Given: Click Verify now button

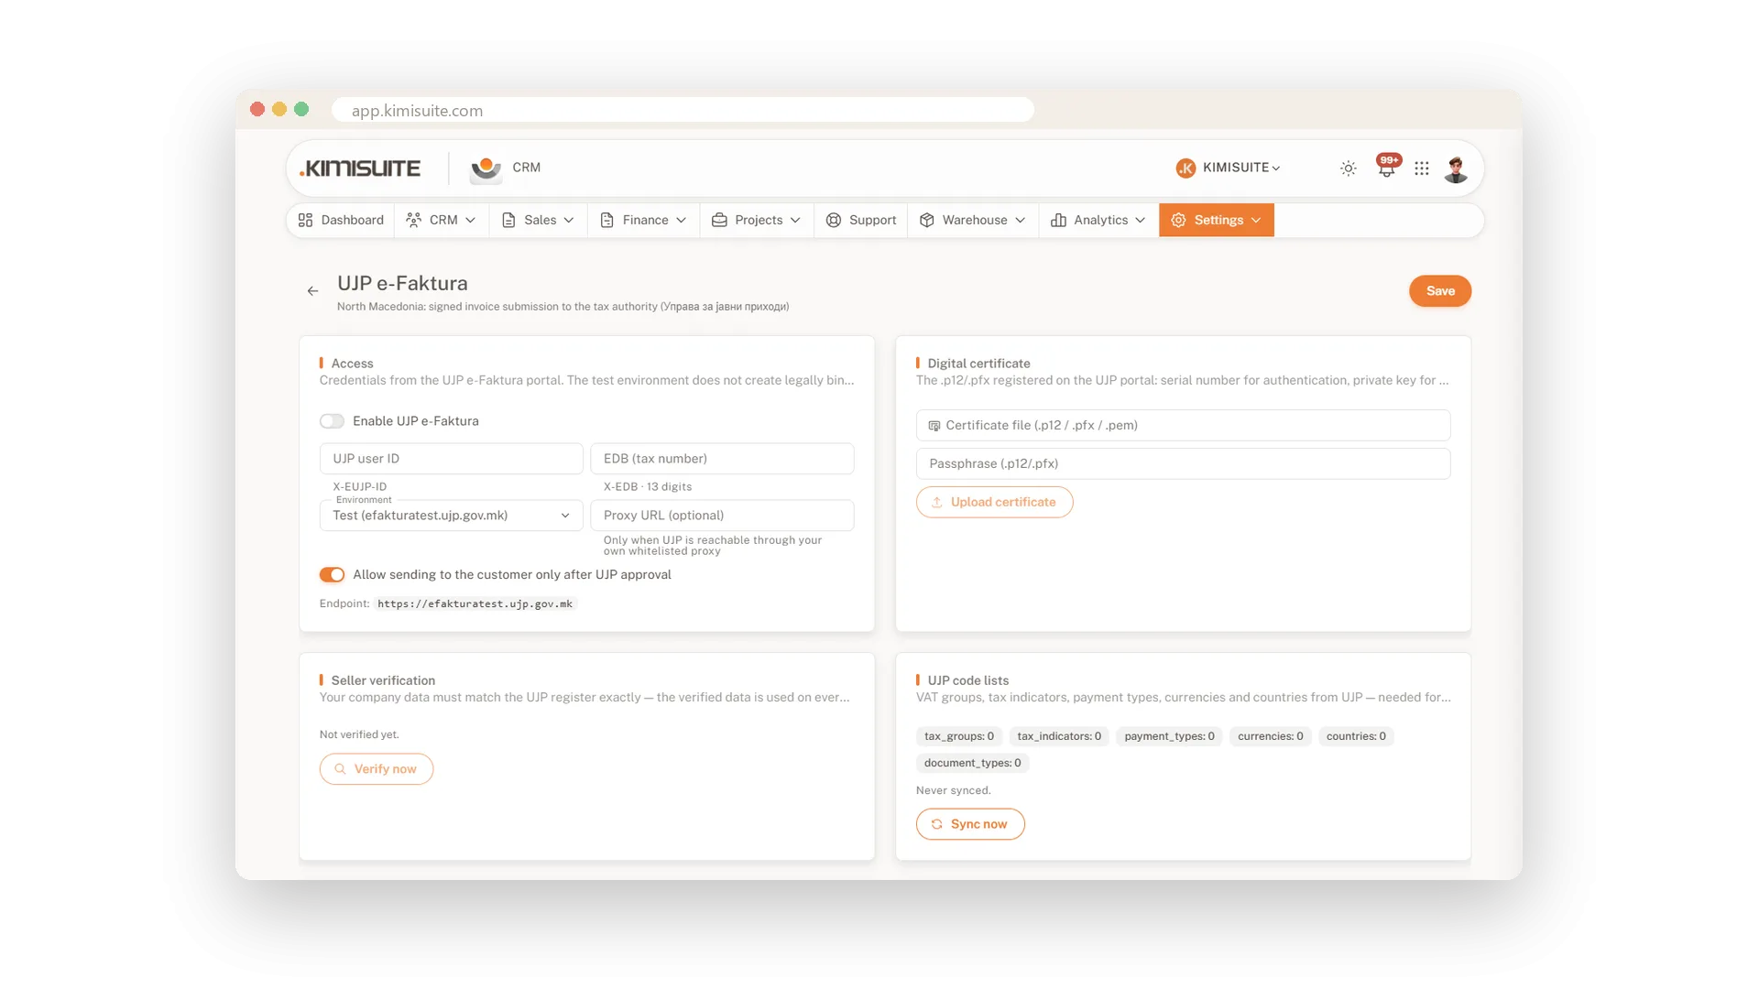Looking at the screenshot, I should [x=377, y=769].
